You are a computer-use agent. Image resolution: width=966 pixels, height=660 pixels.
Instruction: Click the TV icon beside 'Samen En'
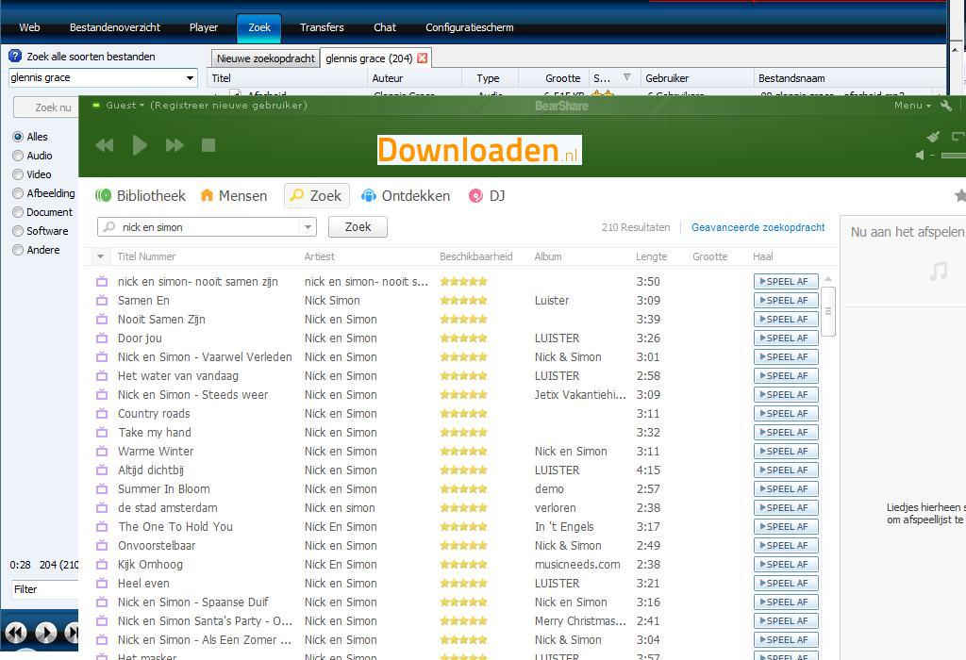102,301
